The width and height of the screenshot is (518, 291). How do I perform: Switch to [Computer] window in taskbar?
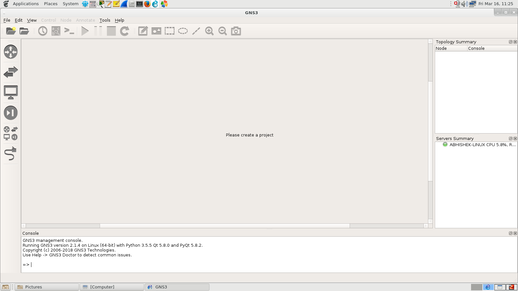point(112,287)
